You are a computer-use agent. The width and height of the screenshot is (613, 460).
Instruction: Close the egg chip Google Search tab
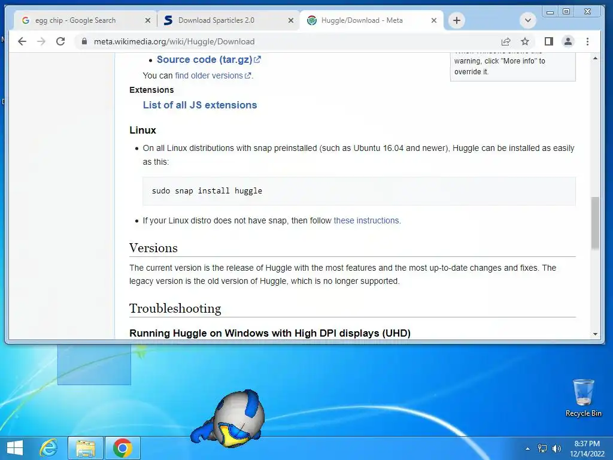(147, 20)
